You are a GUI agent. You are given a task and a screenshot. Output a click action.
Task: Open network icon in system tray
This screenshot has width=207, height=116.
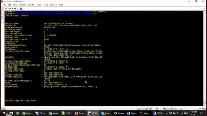tap(182, 113)
